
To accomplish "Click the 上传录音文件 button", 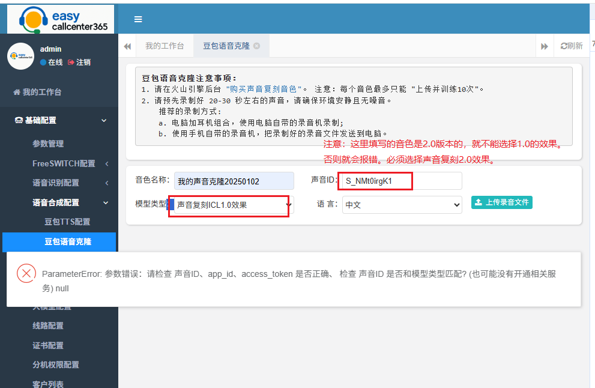I will [502, 202].
